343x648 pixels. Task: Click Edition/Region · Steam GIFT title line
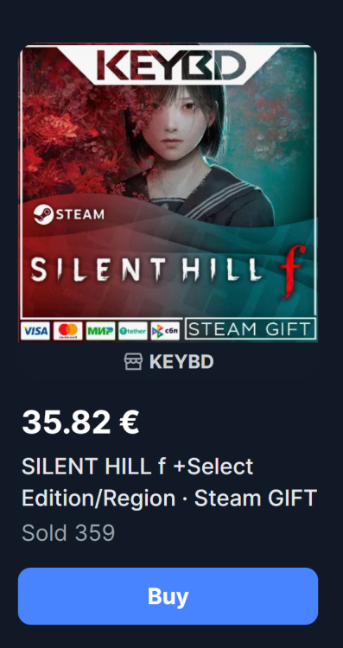(x=169, y=499)
